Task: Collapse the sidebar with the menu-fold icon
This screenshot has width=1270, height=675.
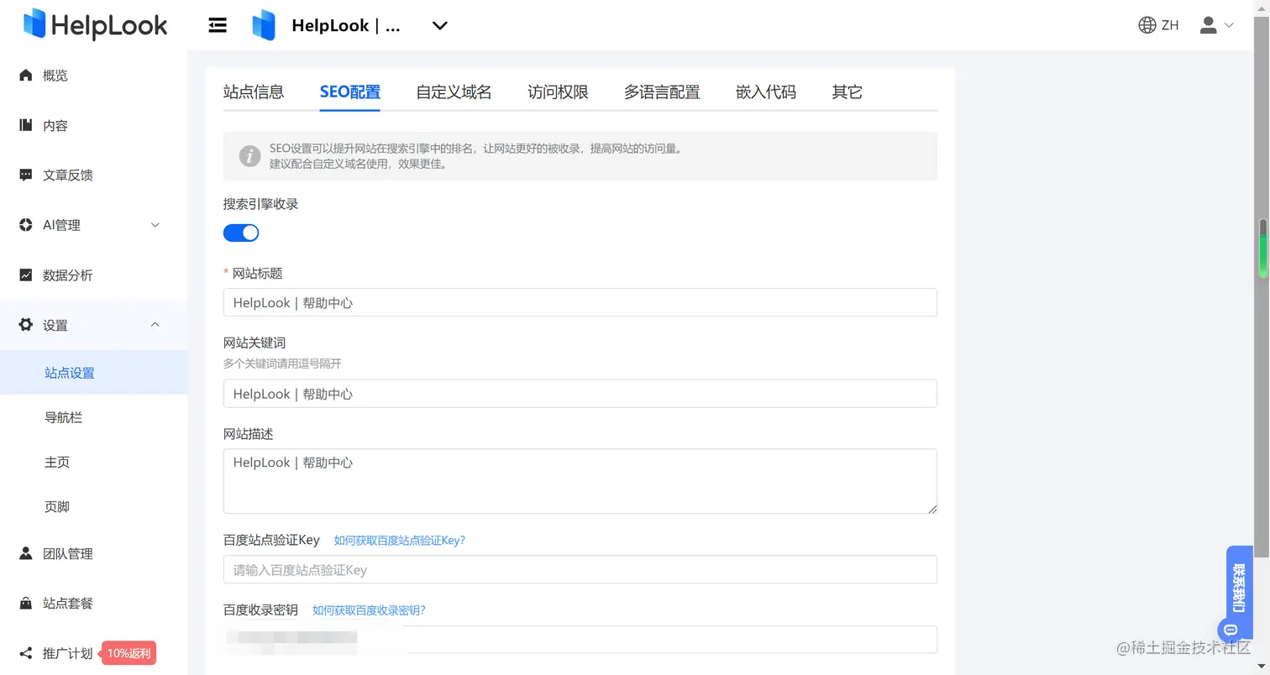Action: (218, 25)
